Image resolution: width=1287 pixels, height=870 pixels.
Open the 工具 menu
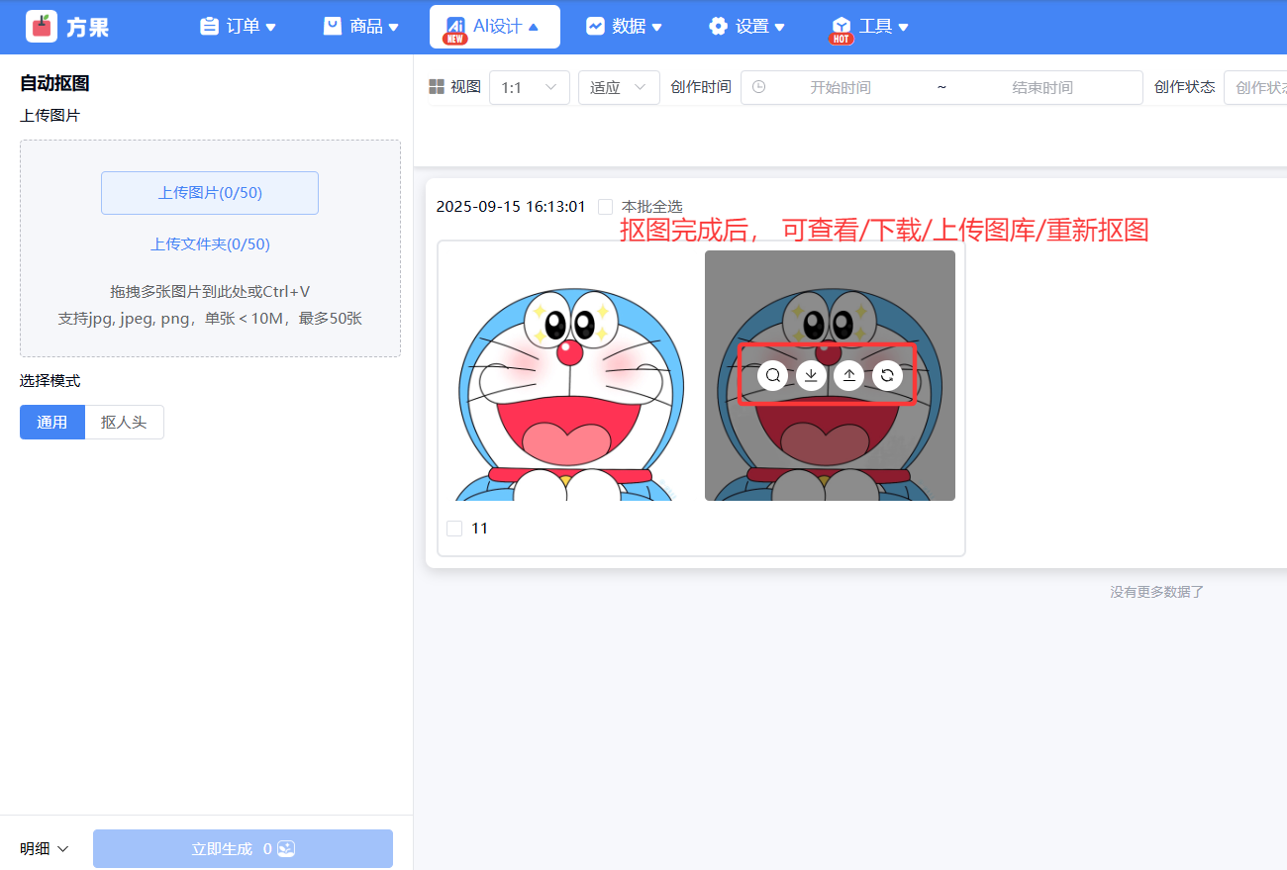(x=869, y=27)
